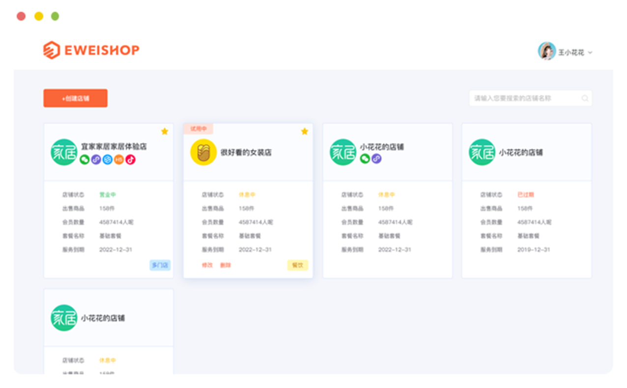Click the blue mini-program channel icon

pos(108,160)
